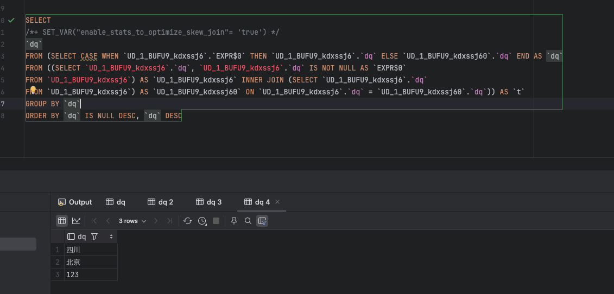Image resolution: width=614 pixels, height=294 pixels.
Task: Toggle the local filter for results
Action: coord(262,221)
